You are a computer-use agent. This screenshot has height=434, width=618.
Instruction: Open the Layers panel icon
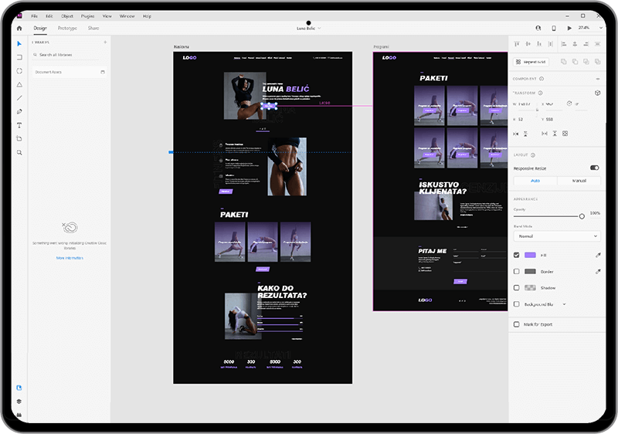click(x=19, y=402)
